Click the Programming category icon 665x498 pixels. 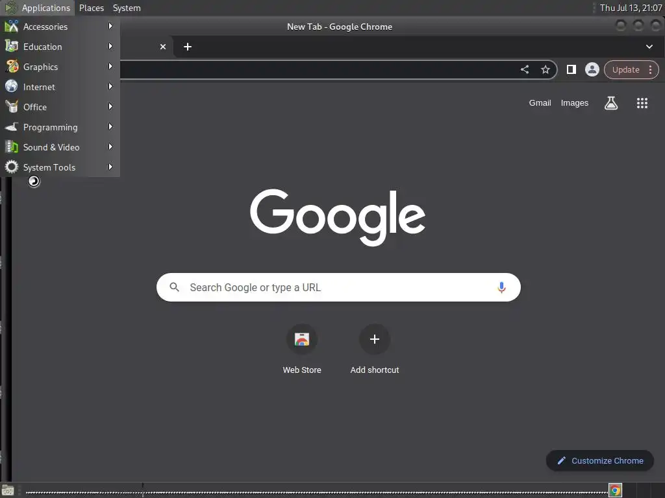tap(12, 126)
